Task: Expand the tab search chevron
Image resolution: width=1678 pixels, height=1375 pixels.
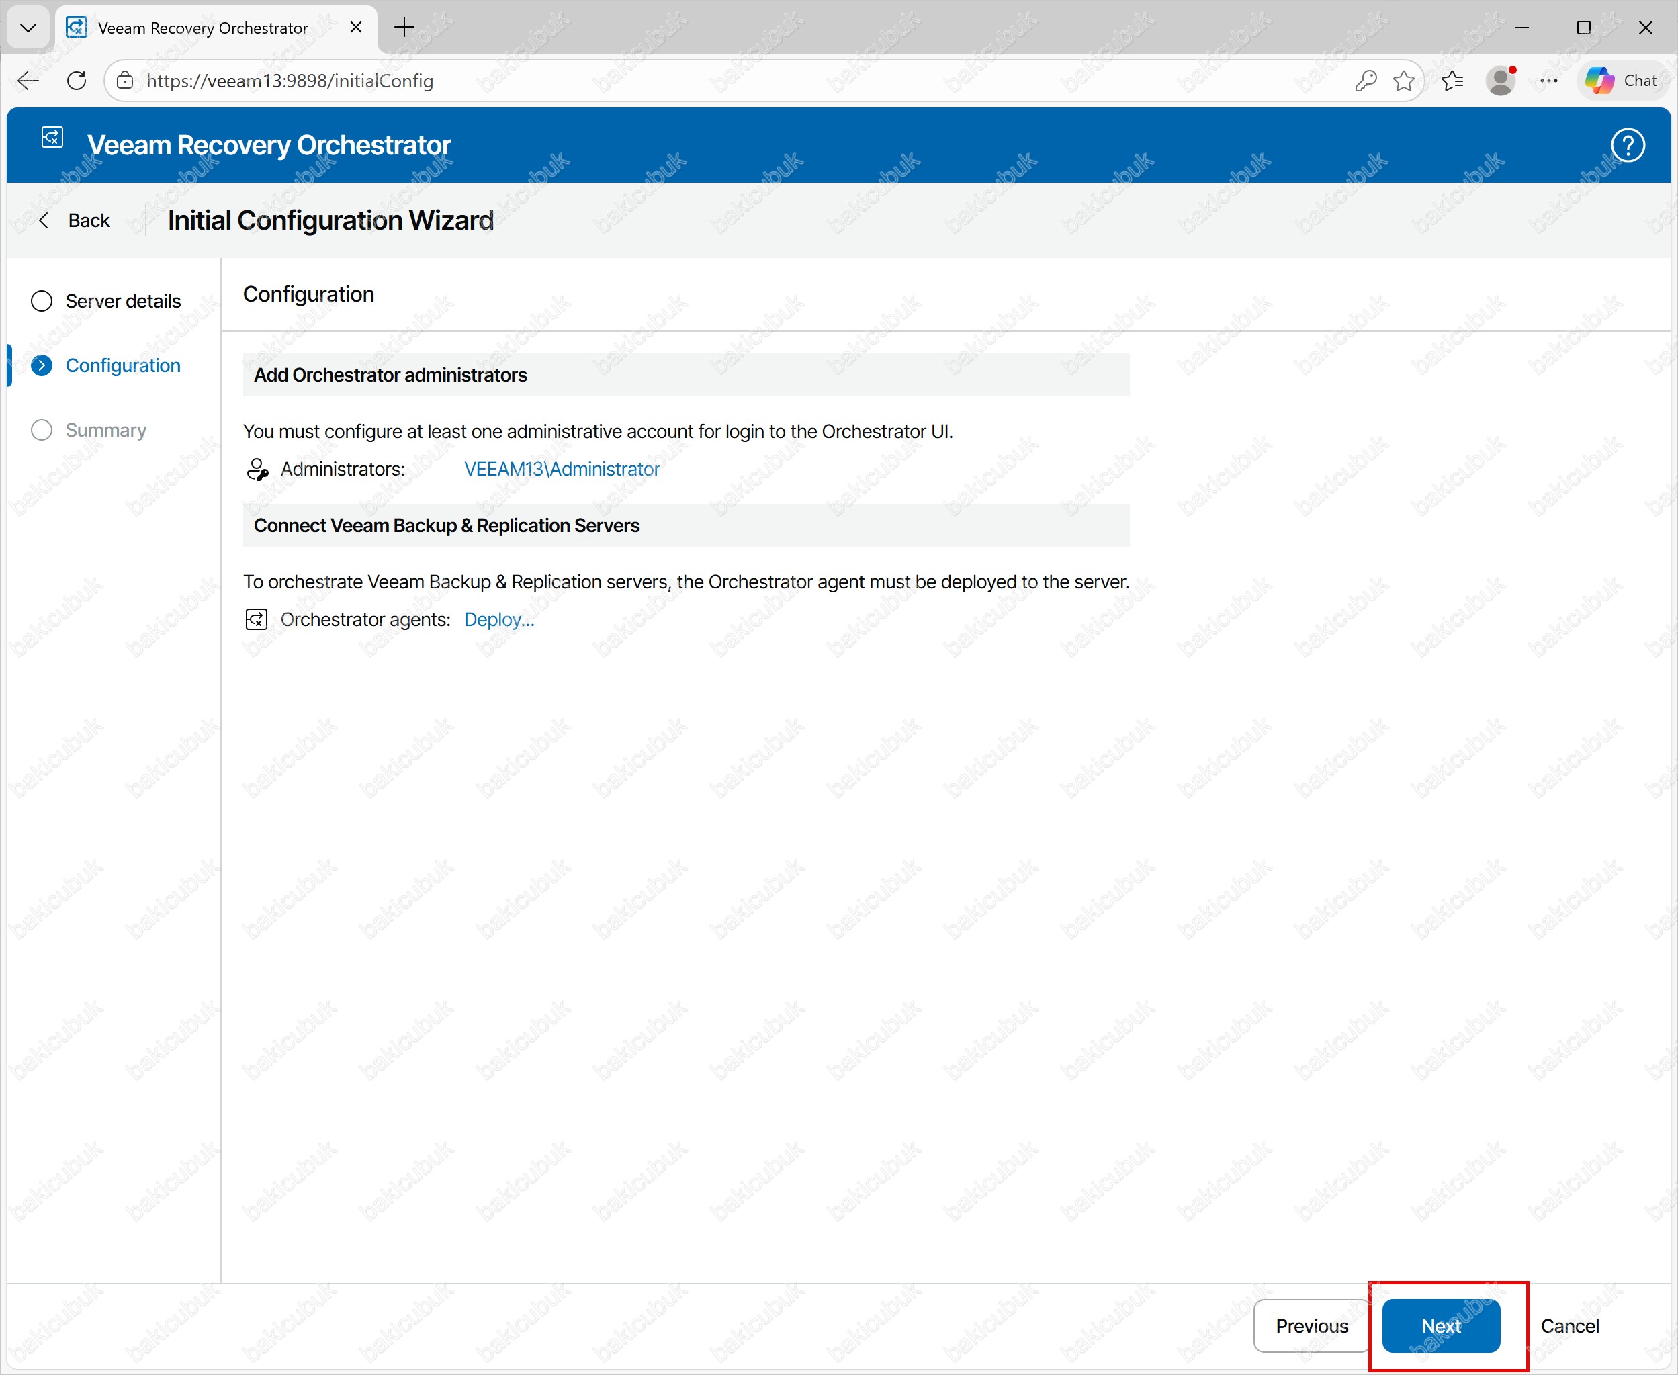Action: (28, 28)
